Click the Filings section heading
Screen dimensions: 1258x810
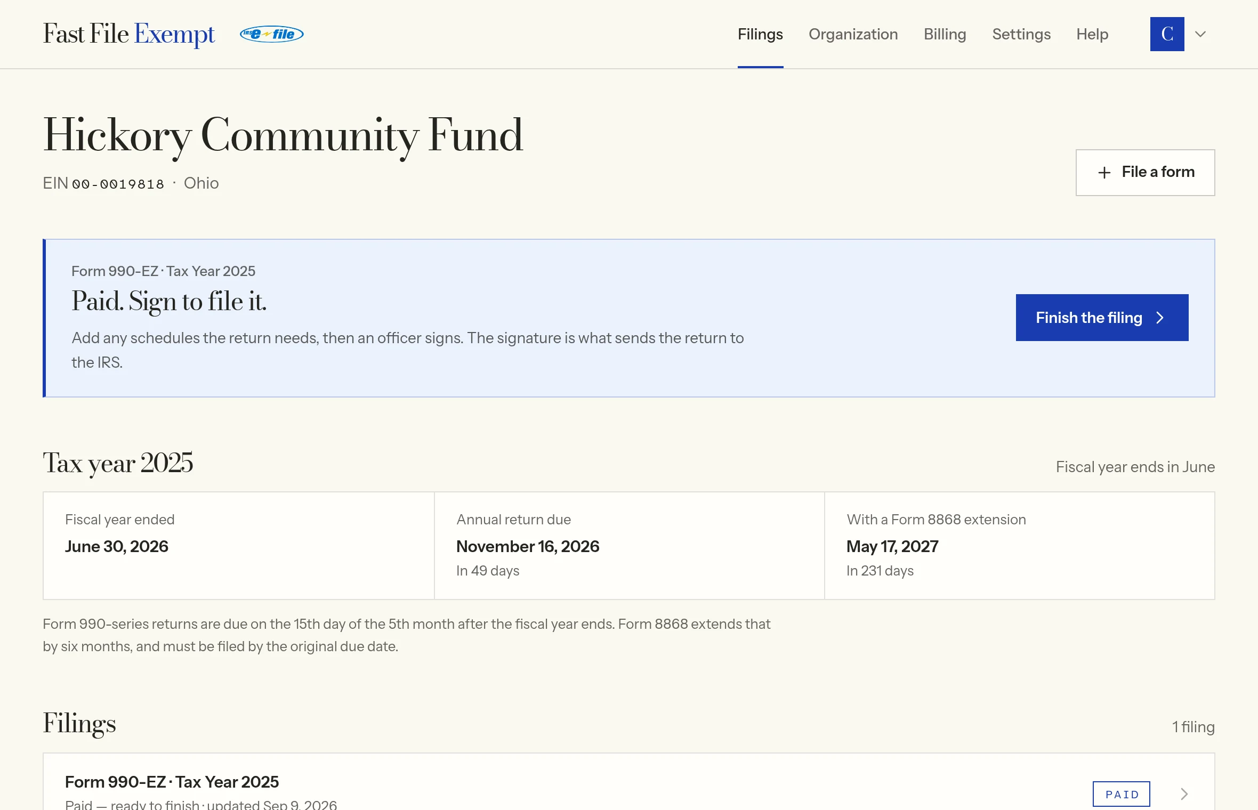79,724
